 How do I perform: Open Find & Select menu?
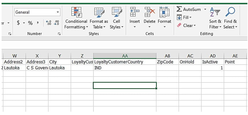[x=230, y=18]
